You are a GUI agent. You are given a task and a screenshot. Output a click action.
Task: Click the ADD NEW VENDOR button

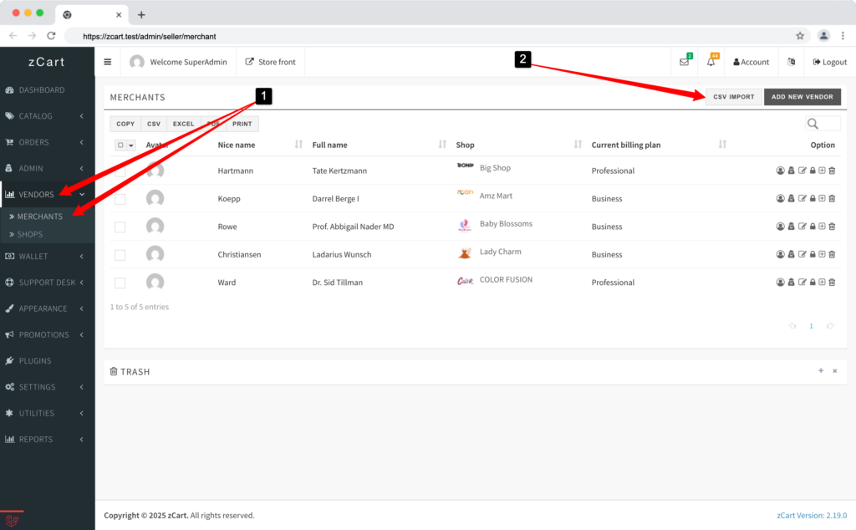(x=802, y=96)
